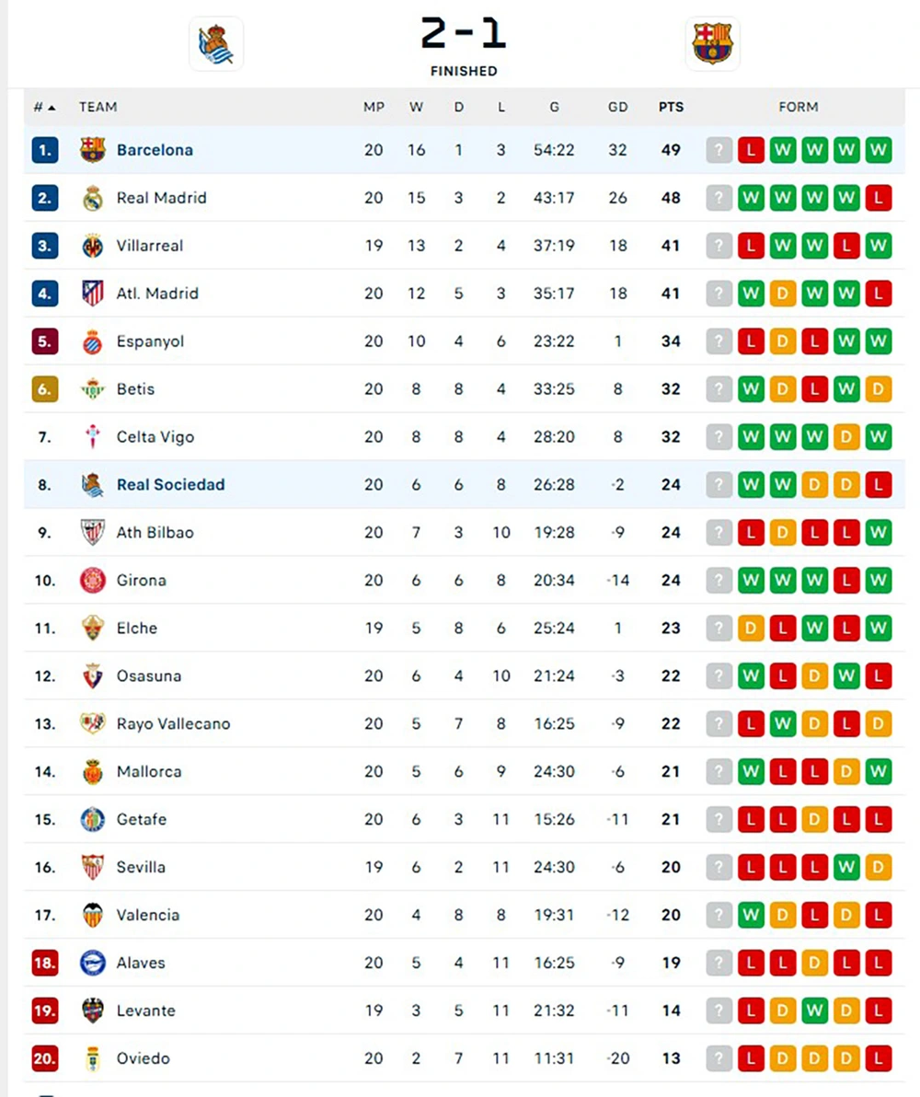Select the Real Madrid club crest
Viewport: 920px width, 1097px height.
[92, 198]
